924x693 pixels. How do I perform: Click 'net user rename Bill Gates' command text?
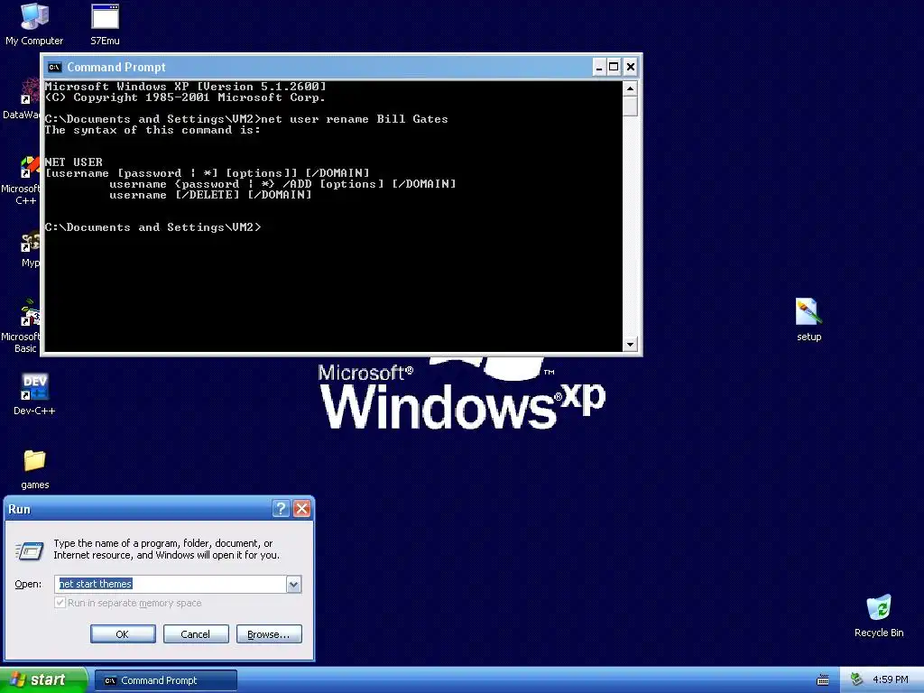[354, 119]
